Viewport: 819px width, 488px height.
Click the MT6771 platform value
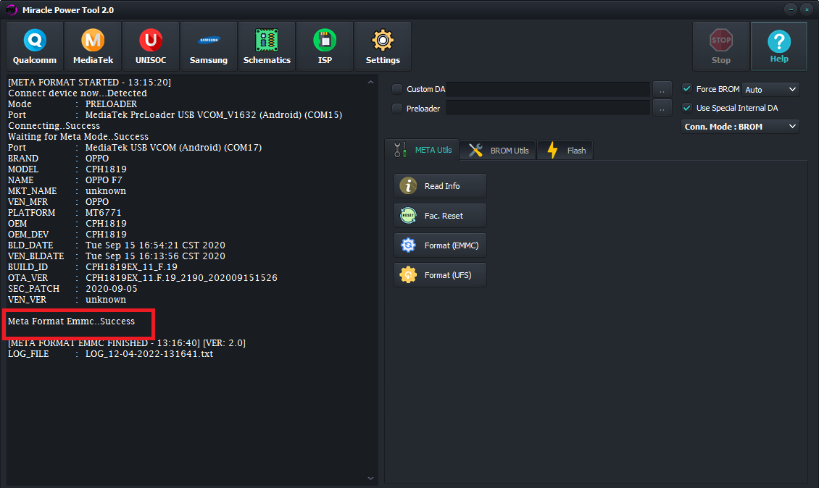coord(104,213)
